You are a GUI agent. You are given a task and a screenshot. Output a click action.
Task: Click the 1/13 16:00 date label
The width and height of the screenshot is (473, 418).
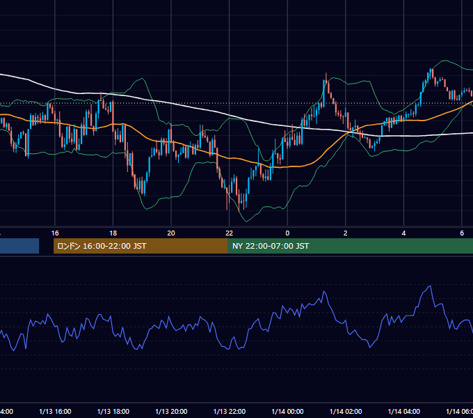pyautogui.click(x=55, y=411)
